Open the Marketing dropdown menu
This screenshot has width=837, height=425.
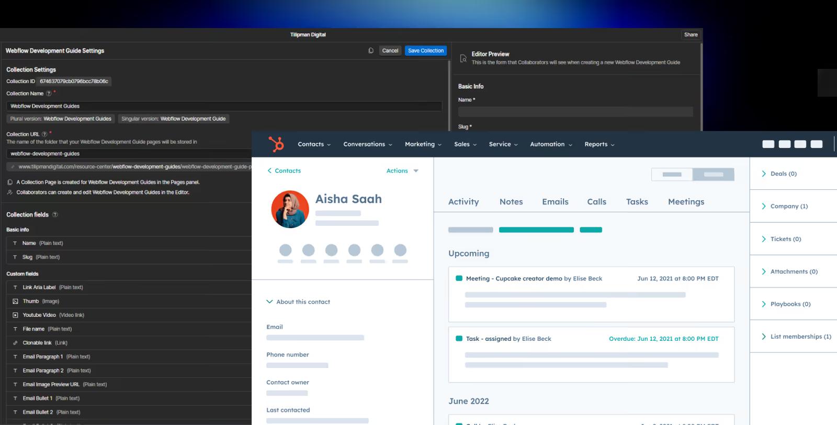tap(423, 144)
